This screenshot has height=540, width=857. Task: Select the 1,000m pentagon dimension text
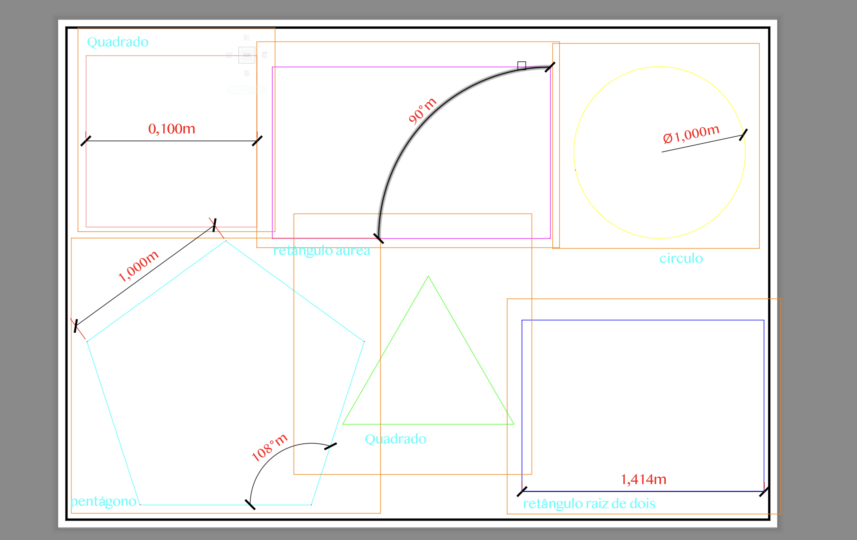pos(139,266)
